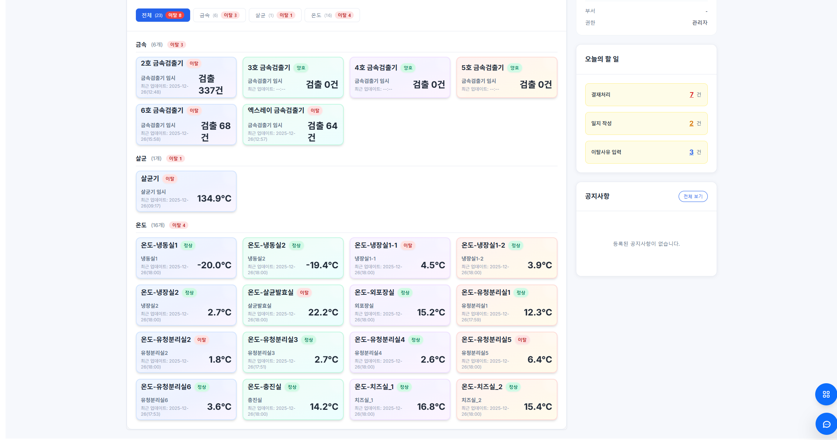Open the 온도-살균발효실 card
837x440 pixels.
293,305
